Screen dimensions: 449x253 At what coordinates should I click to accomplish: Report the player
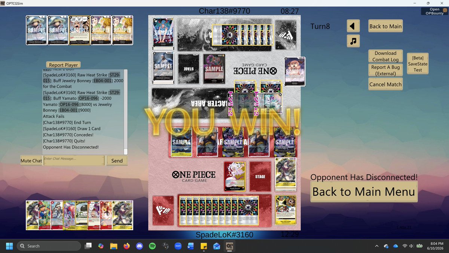[64, 65]
